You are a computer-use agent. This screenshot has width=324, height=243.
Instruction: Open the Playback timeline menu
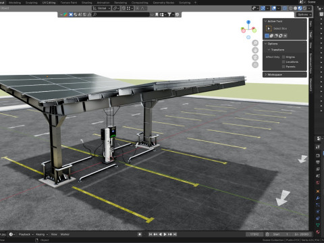tap(26, 234)
